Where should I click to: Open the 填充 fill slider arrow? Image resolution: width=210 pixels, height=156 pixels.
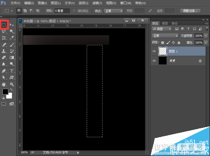[x=206, y=42]
